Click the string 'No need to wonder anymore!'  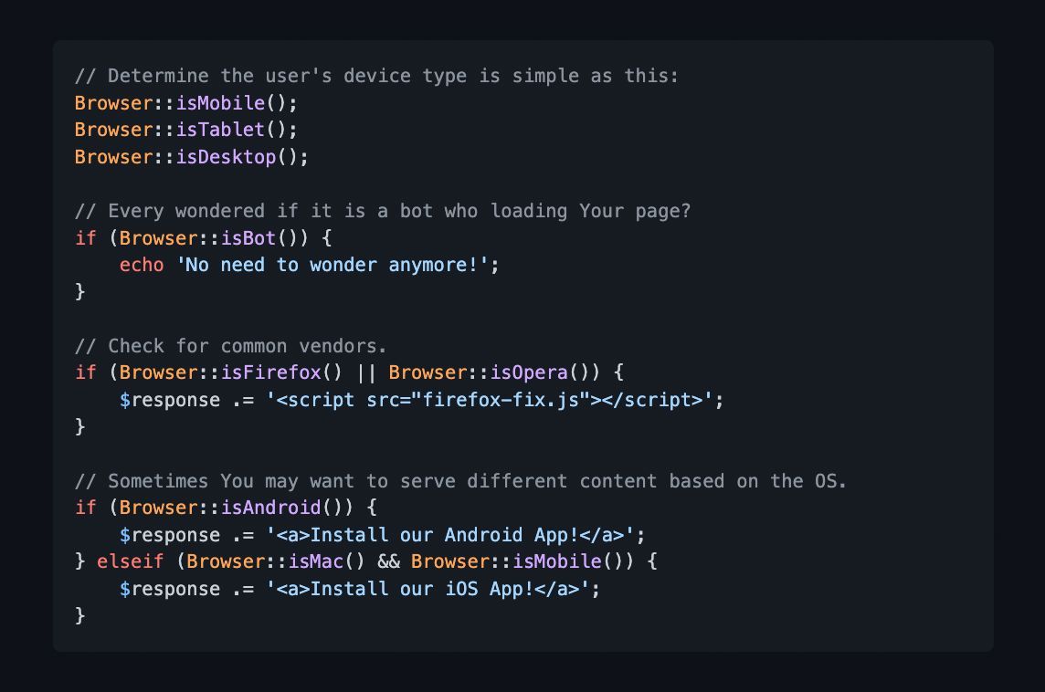click(332, 265)
